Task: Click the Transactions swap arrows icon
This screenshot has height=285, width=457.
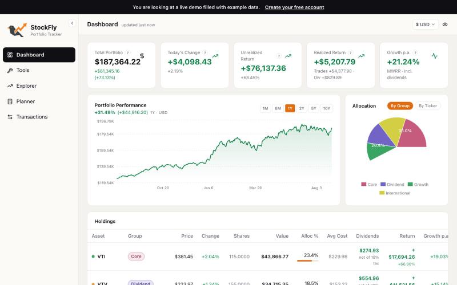Action: click(10, 117)
